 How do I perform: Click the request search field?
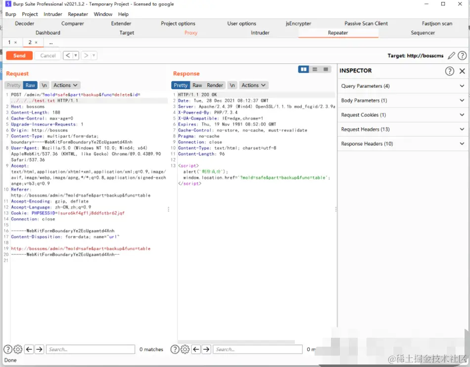pos(91,349)
